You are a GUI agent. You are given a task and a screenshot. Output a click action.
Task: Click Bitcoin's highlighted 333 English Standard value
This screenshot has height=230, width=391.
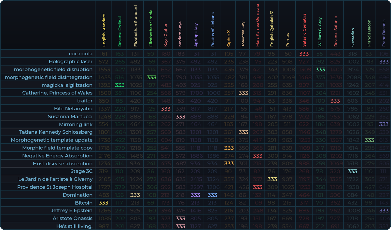pyautogui.click(x=104, y=202)
